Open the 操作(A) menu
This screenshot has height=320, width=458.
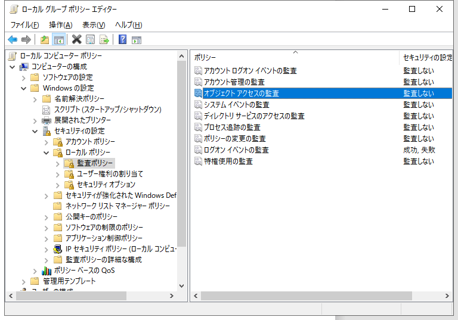point(60,25)
